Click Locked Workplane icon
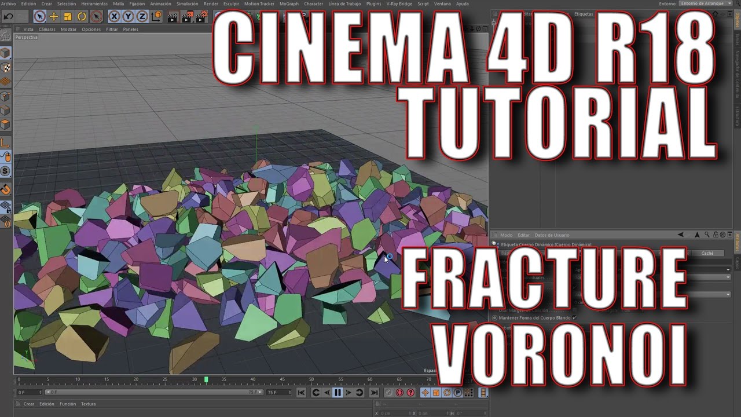 pyautogui.click(x=5, y=207)
